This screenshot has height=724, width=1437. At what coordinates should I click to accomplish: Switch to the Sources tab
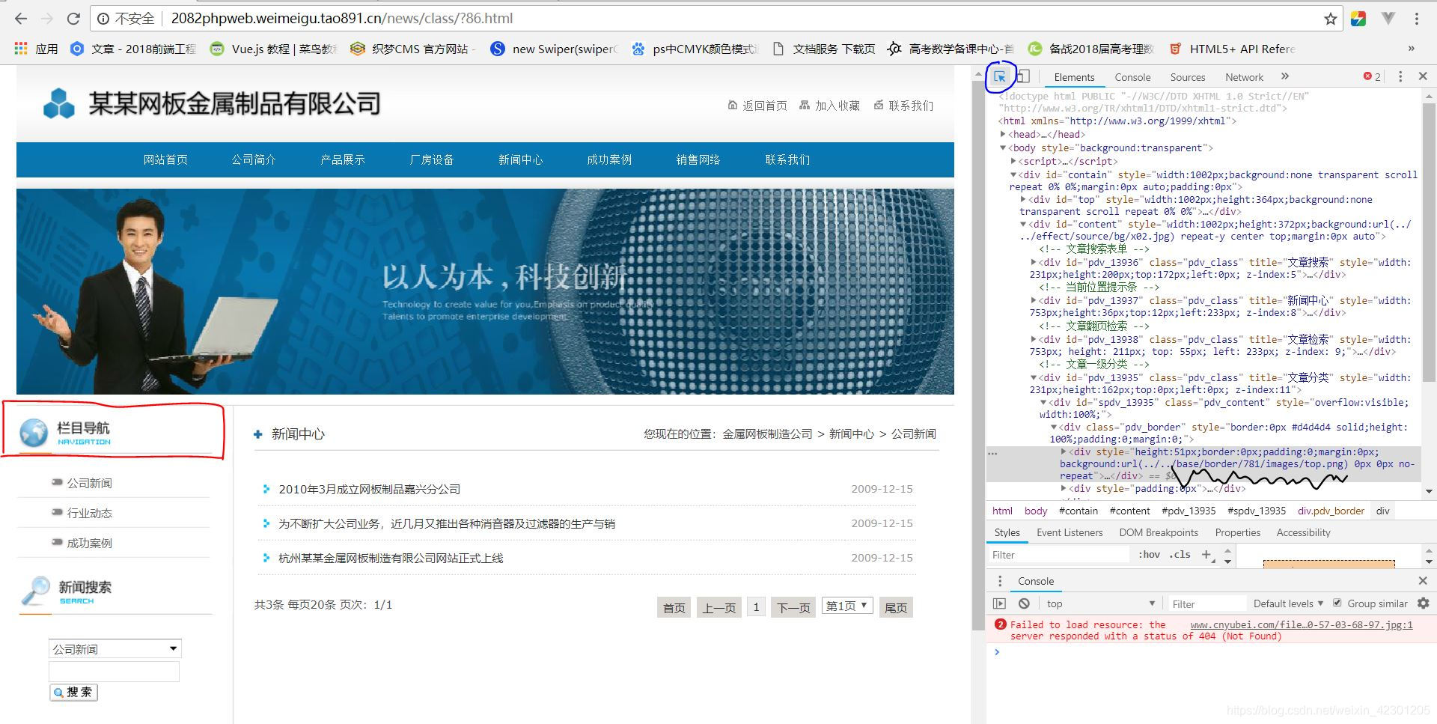pyautogui.click(x=1188, y=77)
